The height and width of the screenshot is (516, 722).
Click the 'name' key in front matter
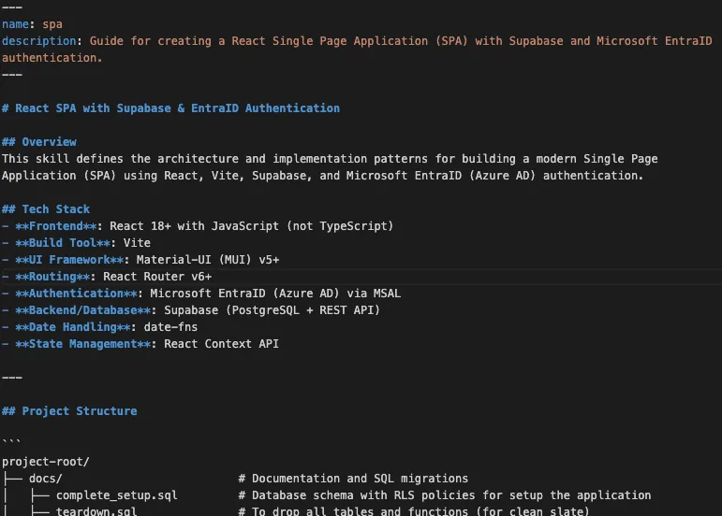tap(16, 24)
